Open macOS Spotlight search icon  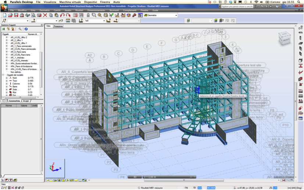tap(299, 2)
